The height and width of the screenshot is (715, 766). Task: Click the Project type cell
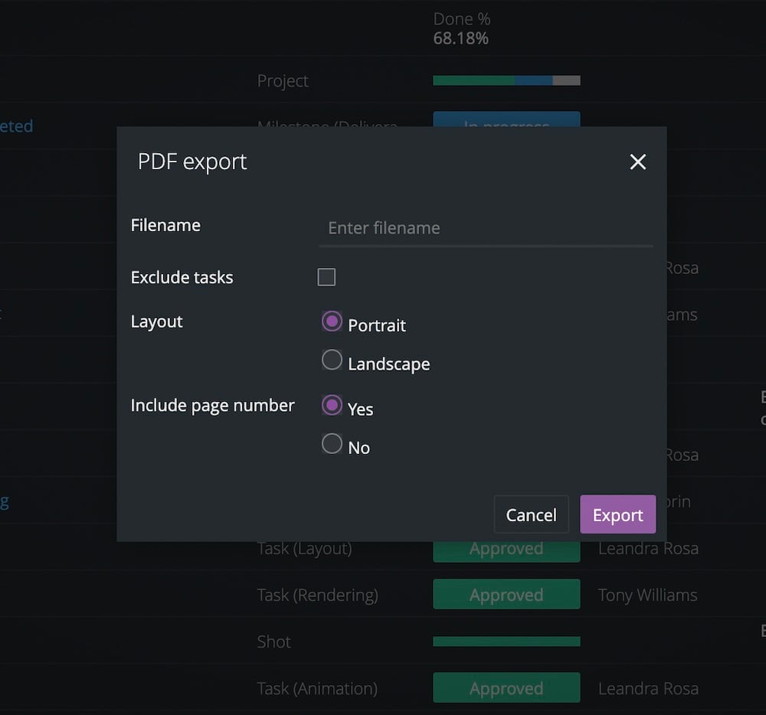[283, 80]
